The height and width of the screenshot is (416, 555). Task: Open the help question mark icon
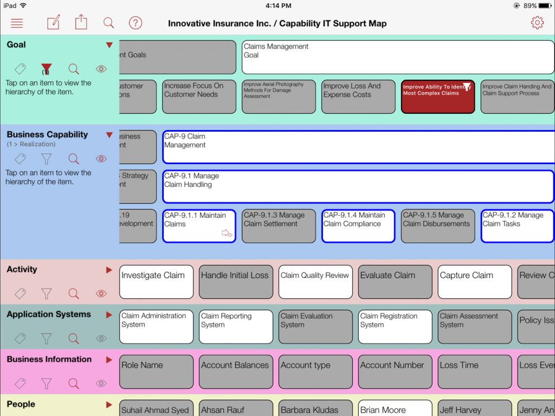(135, 23)
